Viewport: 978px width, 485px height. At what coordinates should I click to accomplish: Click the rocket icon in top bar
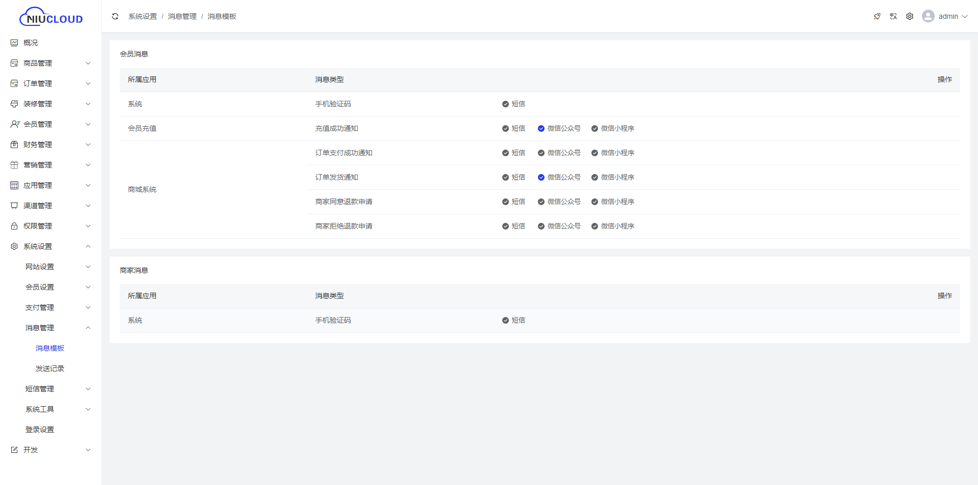point(877,16)
